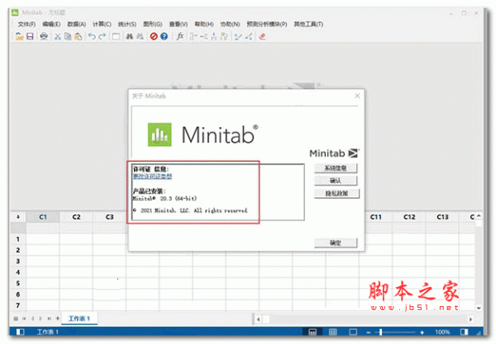Image resolution: width=496 pixels, height=344 pixels.
Task: Open the 预测分析模块(P) menu
Action: click(267, 24)
